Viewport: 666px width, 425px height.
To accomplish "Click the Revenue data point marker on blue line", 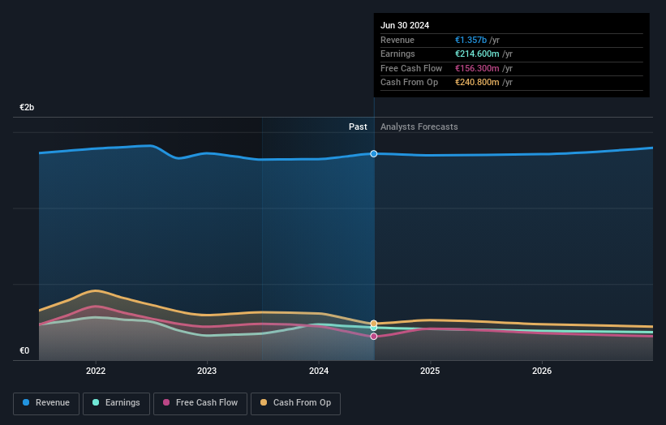I will point(374,153).
